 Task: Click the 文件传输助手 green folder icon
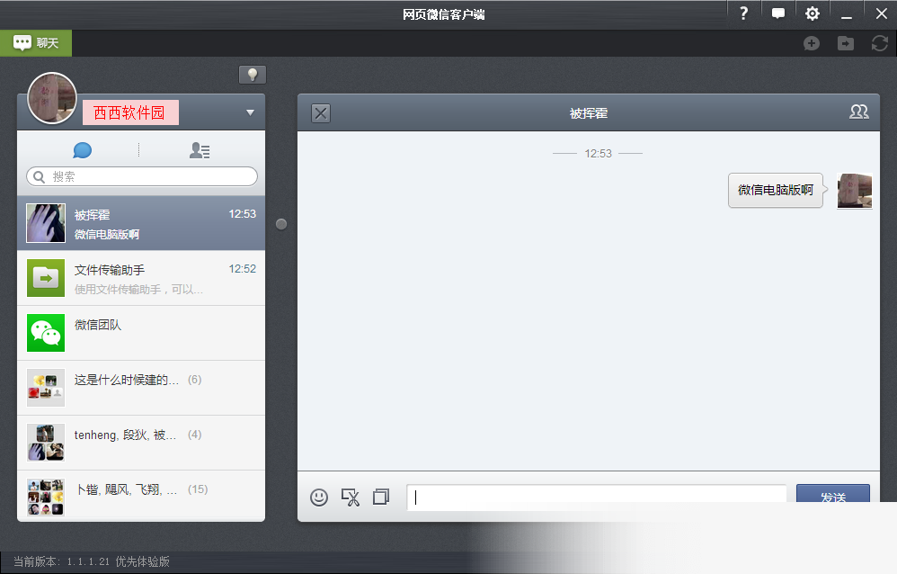pyautogui.click(x=46, y=278)
